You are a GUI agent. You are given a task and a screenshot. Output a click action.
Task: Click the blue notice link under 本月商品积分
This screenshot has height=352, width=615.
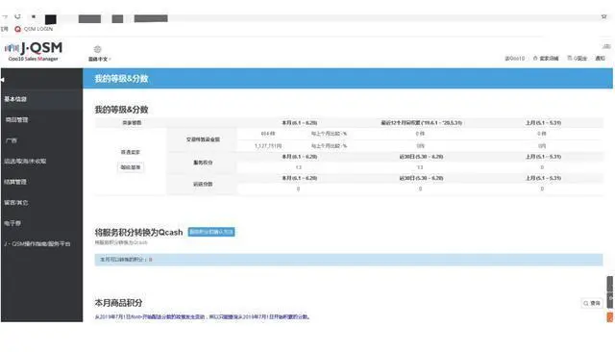pyautogui.click(x=203, y=316)
